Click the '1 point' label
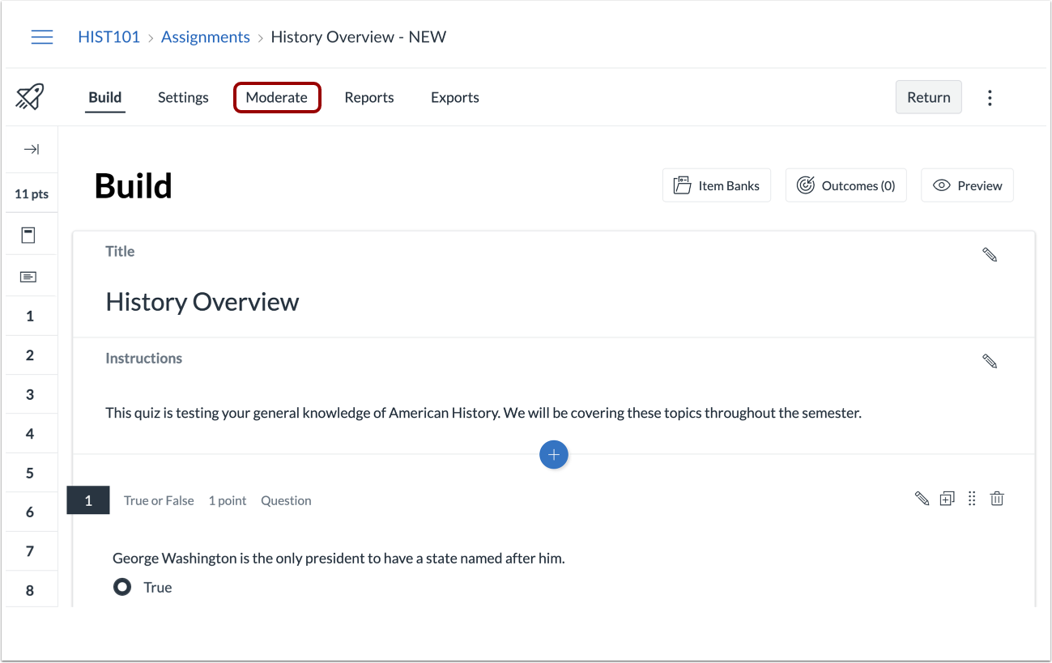 pos(228,500)
